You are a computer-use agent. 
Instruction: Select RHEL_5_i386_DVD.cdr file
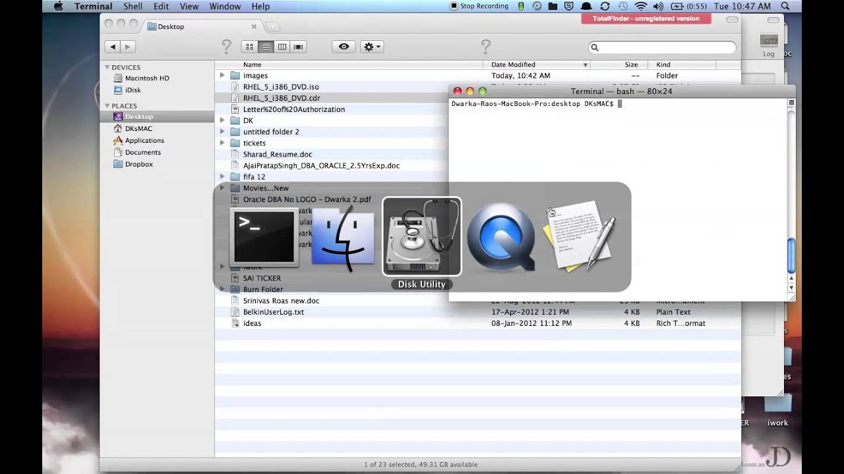point(282,98)
